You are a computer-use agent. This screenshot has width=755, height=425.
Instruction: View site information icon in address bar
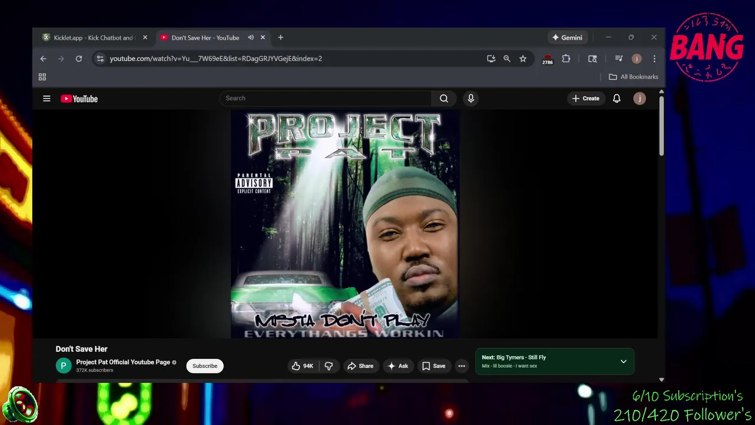coord(100,58)
